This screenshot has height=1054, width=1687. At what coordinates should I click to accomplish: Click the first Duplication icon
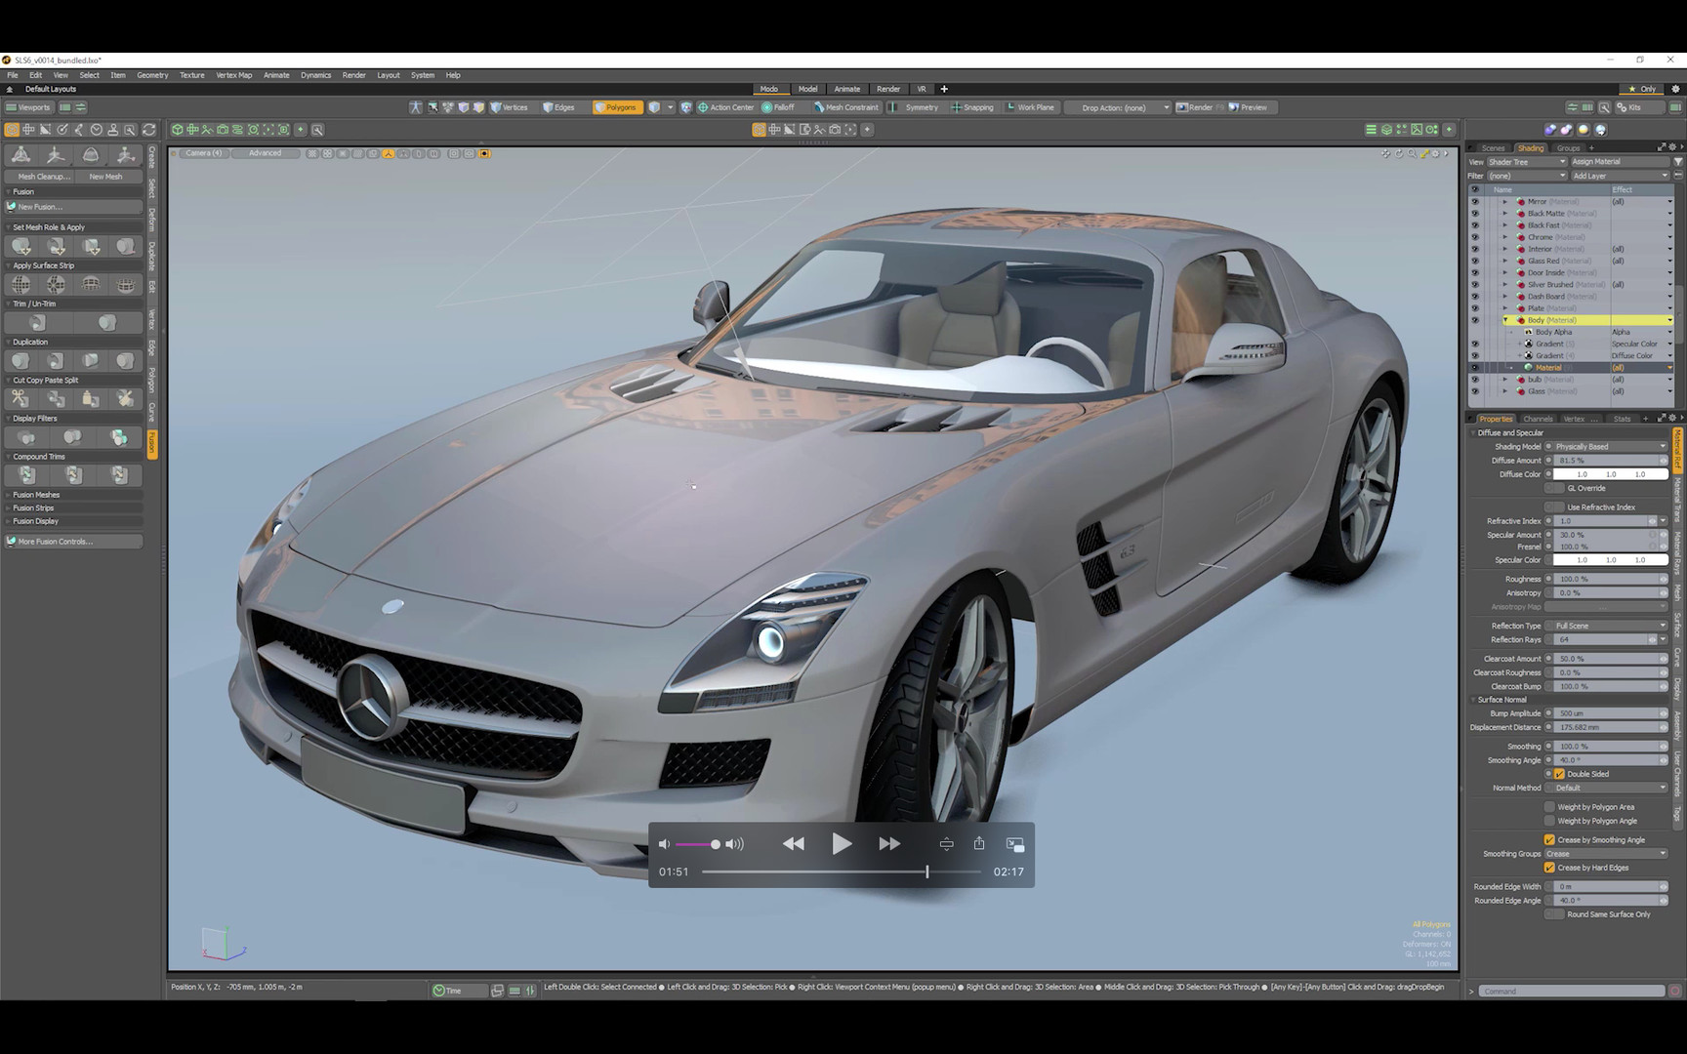[21, 360]
